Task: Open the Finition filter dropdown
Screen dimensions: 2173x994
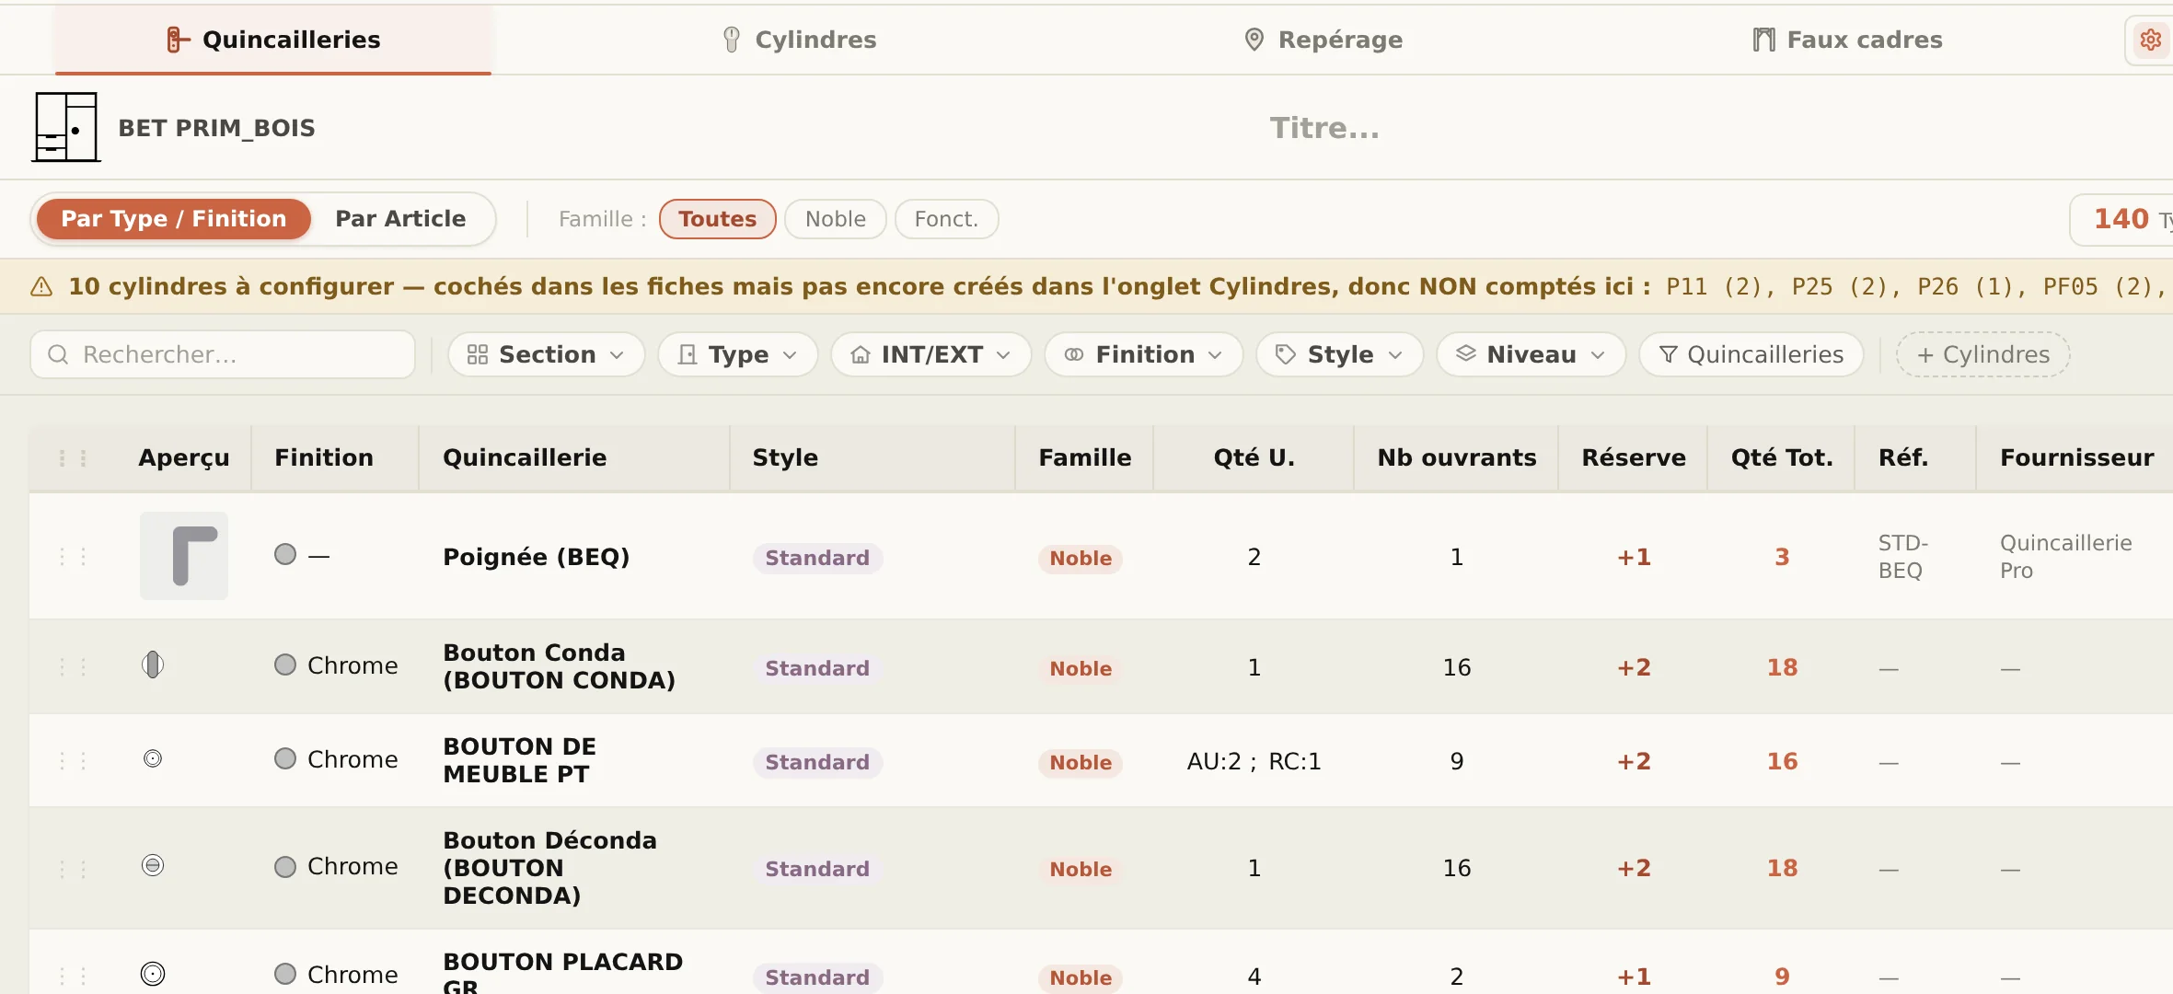Action: point(1144,354)
